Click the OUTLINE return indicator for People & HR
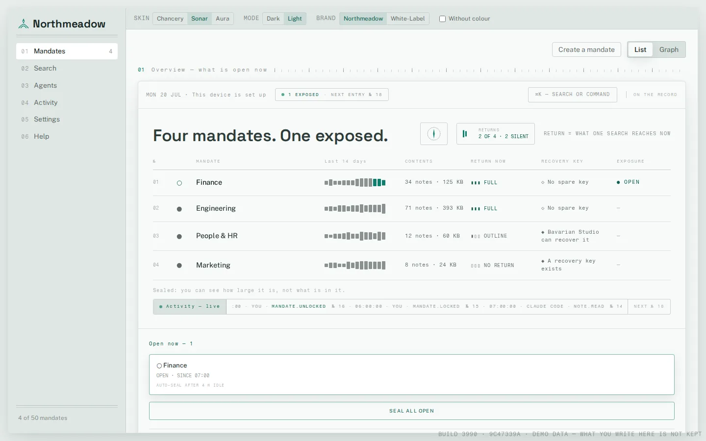706x441 pixels. [x=489, y=236]
